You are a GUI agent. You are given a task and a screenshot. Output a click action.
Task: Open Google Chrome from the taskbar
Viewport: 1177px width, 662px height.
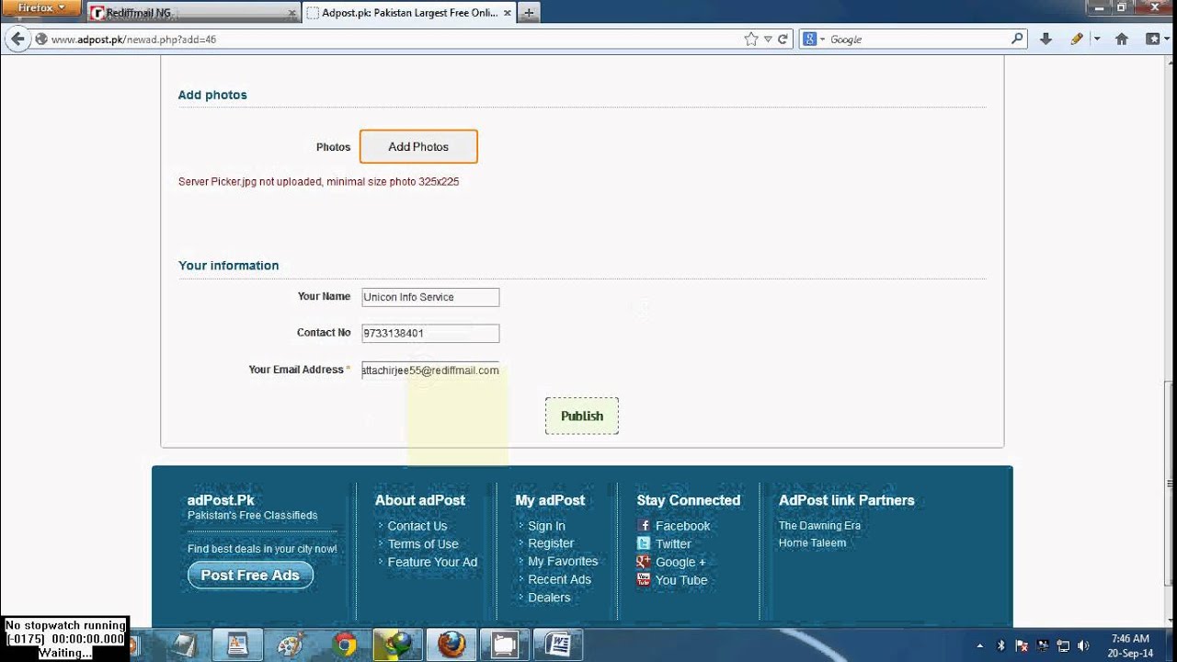[345, 645]
